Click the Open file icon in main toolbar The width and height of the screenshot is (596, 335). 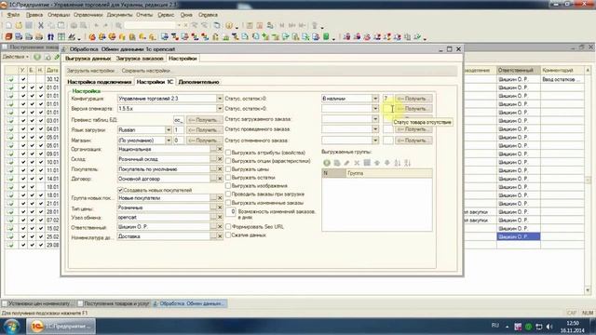pos(19,25)
